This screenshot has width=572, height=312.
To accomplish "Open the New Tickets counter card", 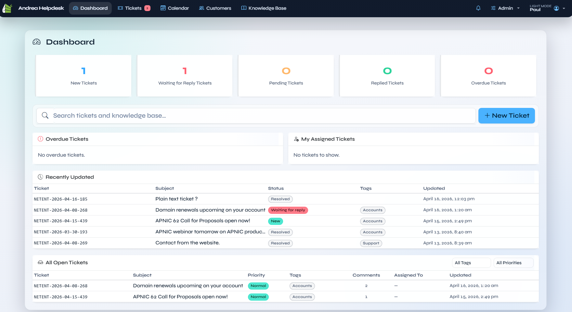I will point(84,76).
